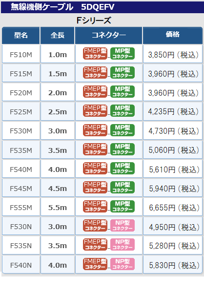Click the 無線機側ケーブル 5DQEFV title bar
The width and height of the screenshot is (204, 297).
[102, 7]
